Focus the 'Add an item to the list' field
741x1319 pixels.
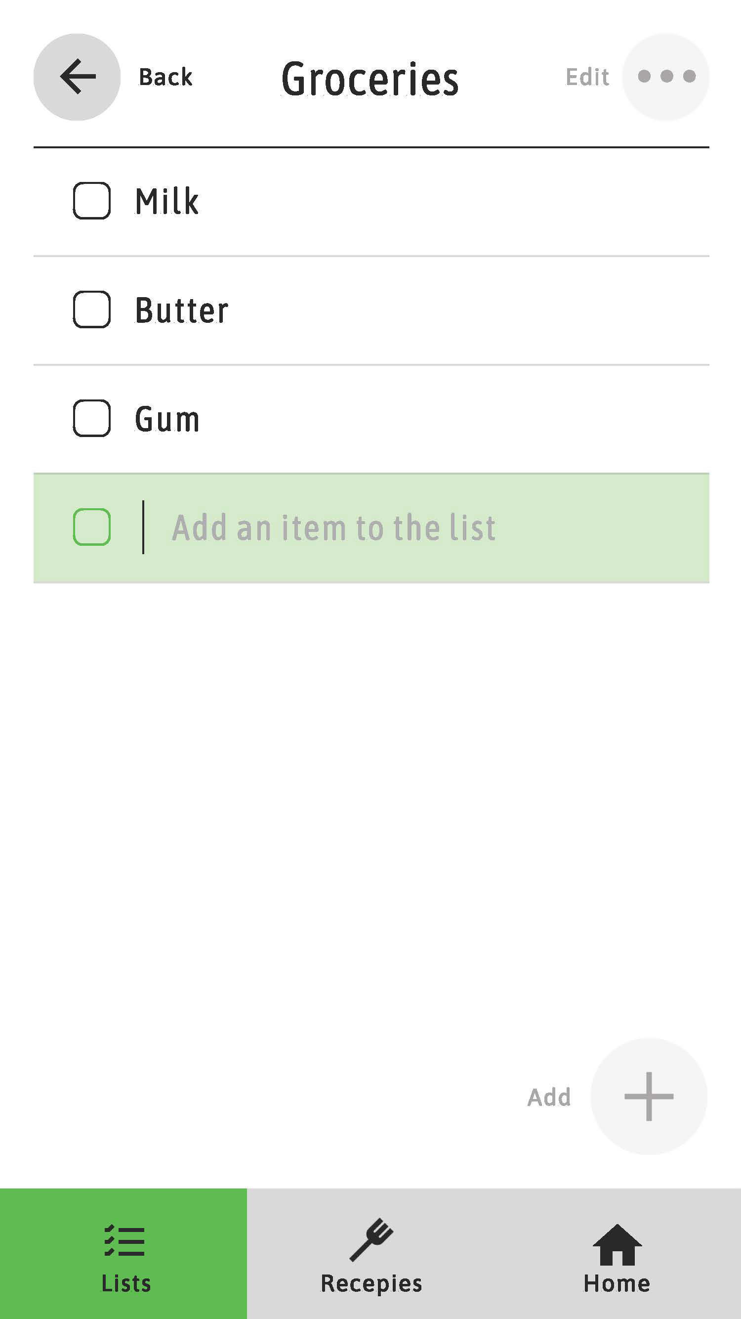coord(371,528)
